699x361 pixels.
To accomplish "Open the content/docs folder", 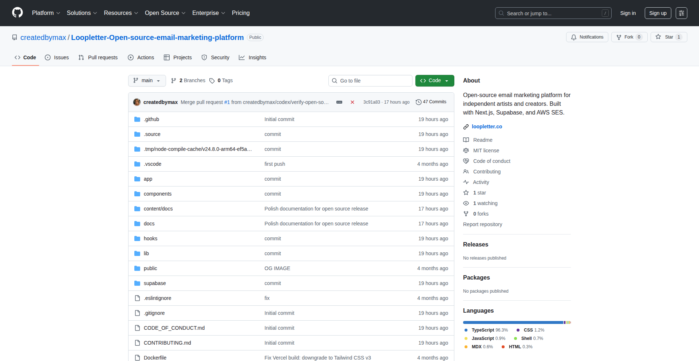I will (x=158, y=209).
